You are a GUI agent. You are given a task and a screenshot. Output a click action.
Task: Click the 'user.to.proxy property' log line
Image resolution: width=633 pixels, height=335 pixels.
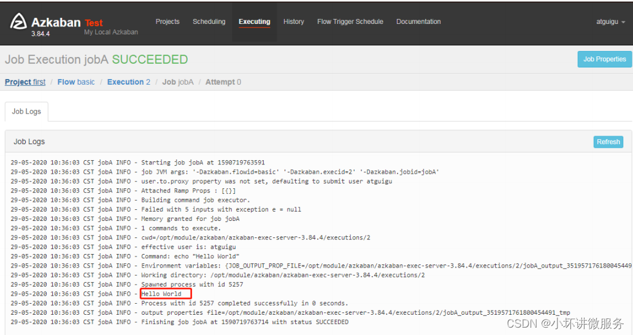pyautogui.click(x=201, y=181)
